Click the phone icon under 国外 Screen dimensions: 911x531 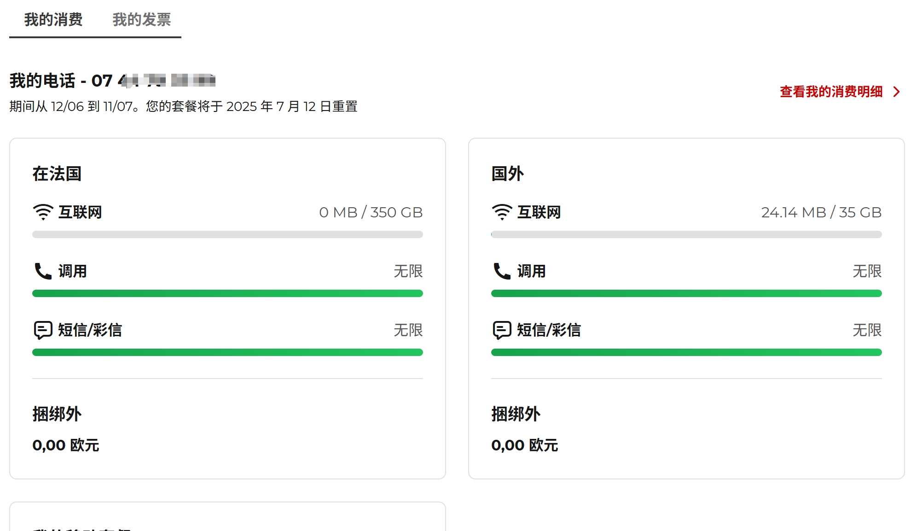pyautogui.click(x=502, y=271)
